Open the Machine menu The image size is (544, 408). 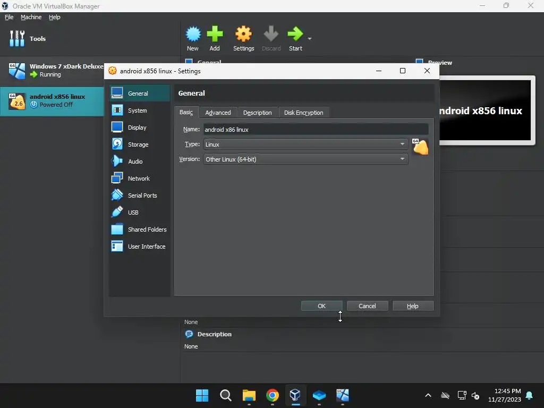31,17
